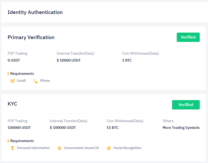Click the $ 10000 USDT internal transfer value
Screen dimensions: 208x163
pyautogui.click(x=68, y=60)
